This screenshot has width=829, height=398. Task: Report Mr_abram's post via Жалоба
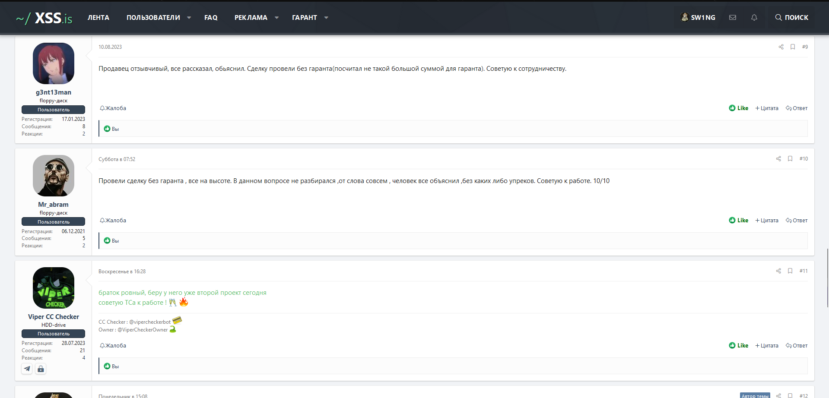[x=113, y=220]
